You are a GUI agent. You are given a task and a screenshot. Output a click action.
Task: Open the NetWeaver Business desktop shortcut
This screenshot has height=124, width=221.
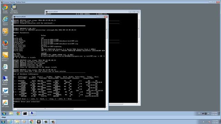[x=5, y=56]
